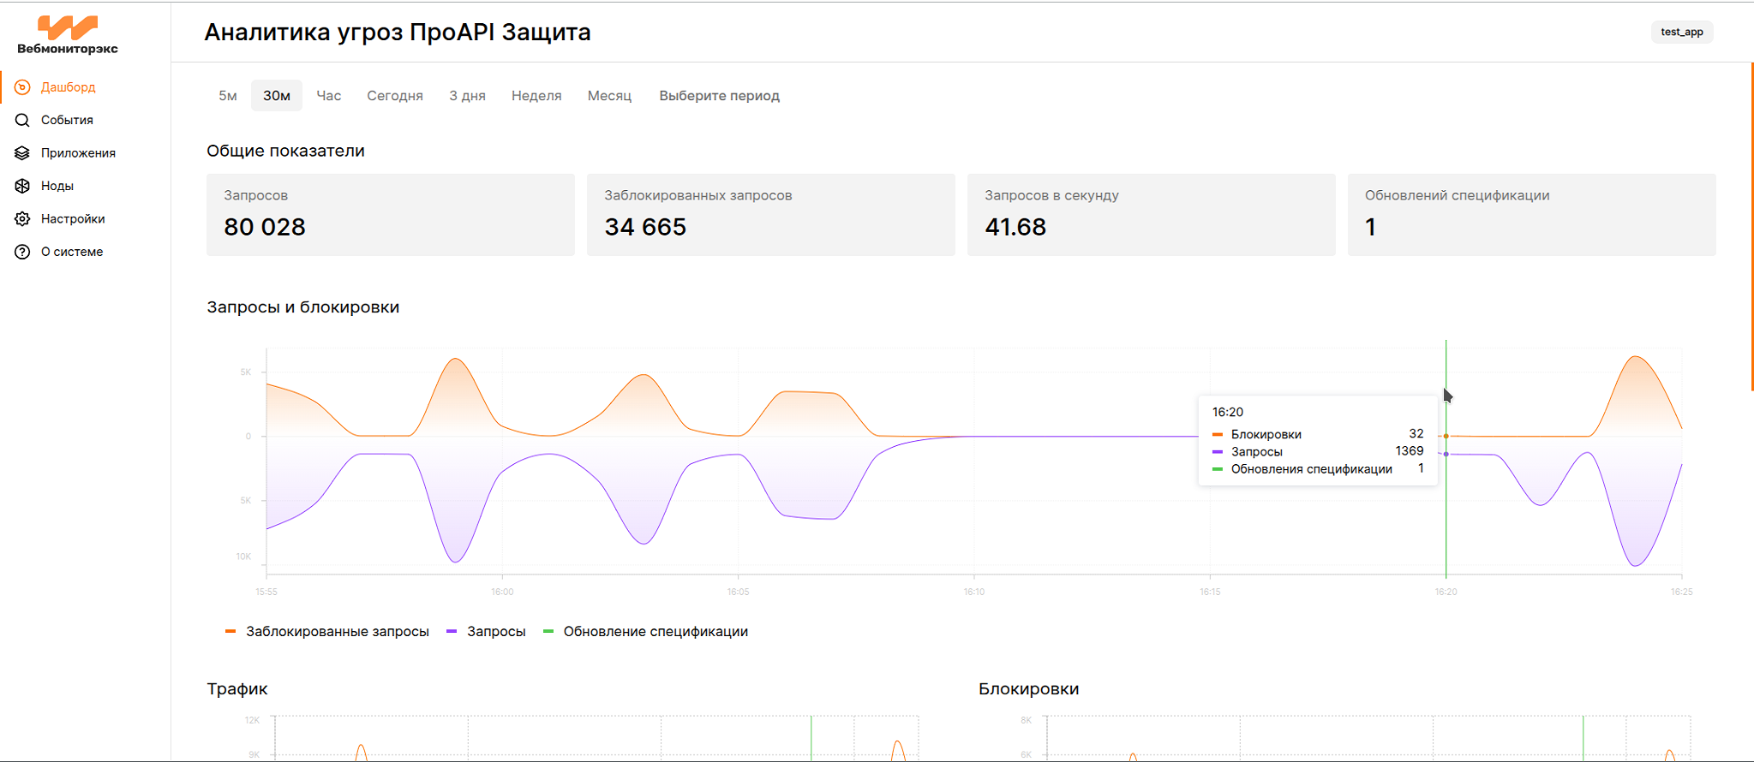This screenshot has width=1754, height=762.
Task: Open the События page link
Action: [x=67, y=120]
